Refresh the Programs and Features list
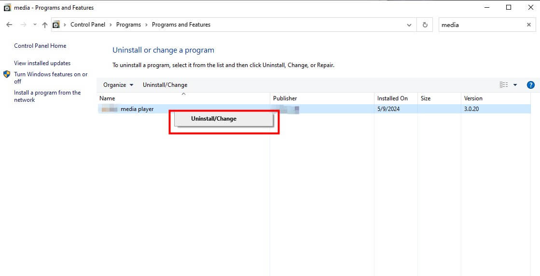 click(x=425, y=25)
